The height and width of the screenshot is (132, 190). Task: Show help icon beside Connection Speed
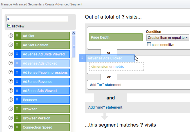point(11,127)
